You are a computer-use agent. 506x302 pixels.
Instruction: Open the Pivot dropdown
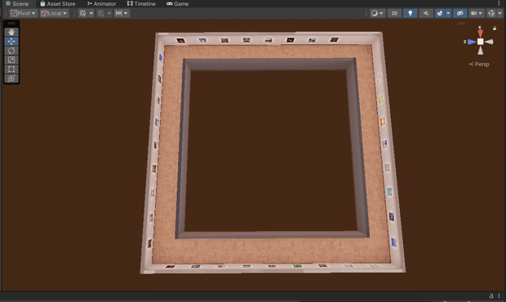tap(23, 13)
